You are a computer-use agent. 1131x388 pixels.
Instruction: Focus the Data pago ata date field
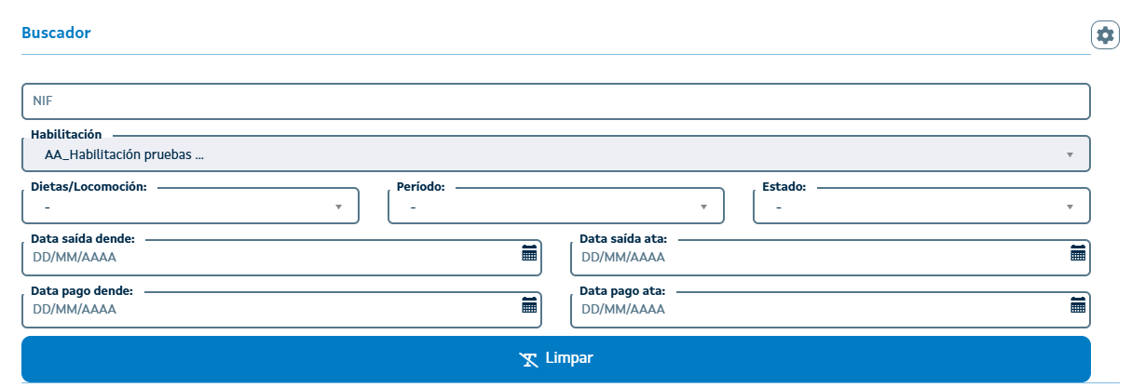(820, 310)
